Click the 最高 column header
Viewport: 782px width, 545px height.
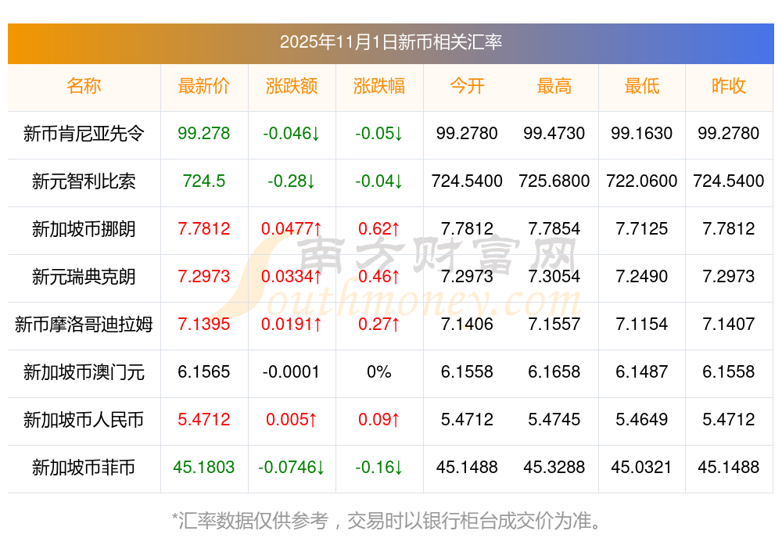(x=554, y=87)
